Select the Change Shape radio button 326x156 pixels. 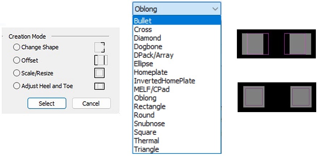(x=16, y=47)
